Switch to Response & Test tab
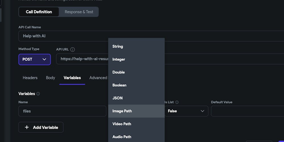The width and height of the screenshot is (284, 142). coord(79,12)
